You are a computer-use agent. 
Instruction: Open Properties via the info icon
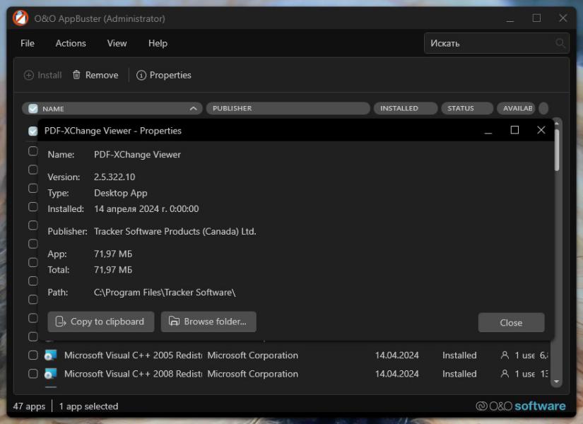pos(141,75)
